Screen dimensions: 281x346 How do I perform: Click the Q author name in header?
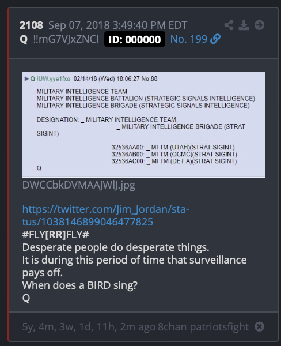(x=24, y=39)
